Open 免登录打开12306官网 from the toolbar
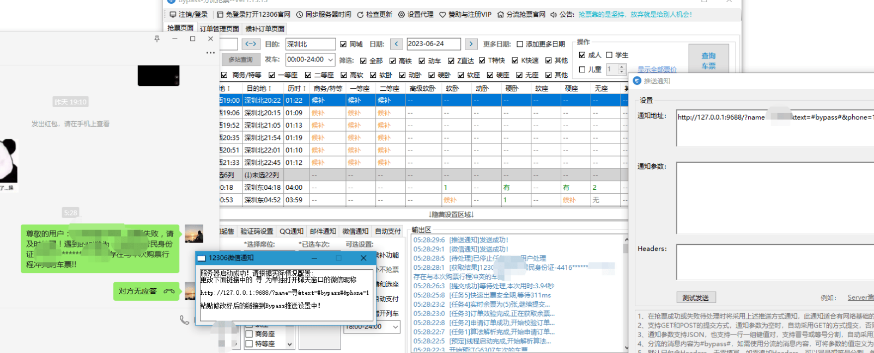The image size is (874, 353). (x=220, y=15)
